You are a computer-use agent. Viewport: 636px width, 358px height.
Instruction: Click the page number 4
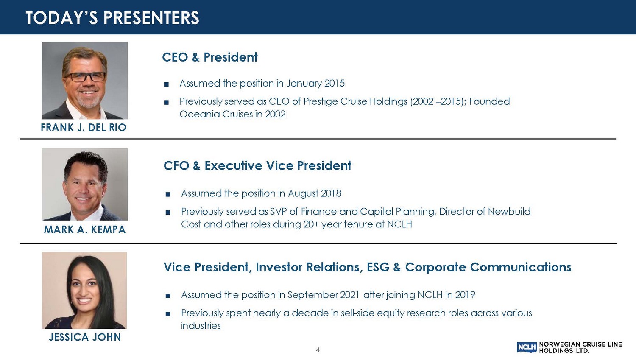(x=318, y=350)
